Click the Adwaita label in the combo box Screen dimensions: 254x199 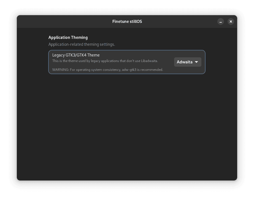(184, 62)
